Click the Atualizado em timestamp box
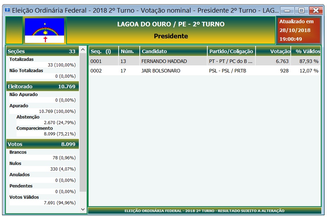The height and width of the screenshot is (217, 327). click(298, 30)
